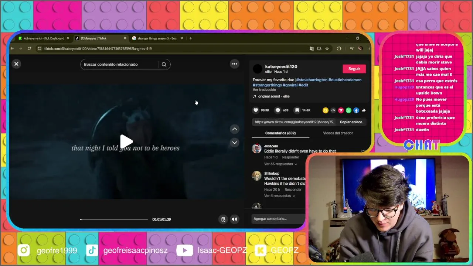
Task: Open the three-dot more options menu
Action: click(x=234, y=64)
